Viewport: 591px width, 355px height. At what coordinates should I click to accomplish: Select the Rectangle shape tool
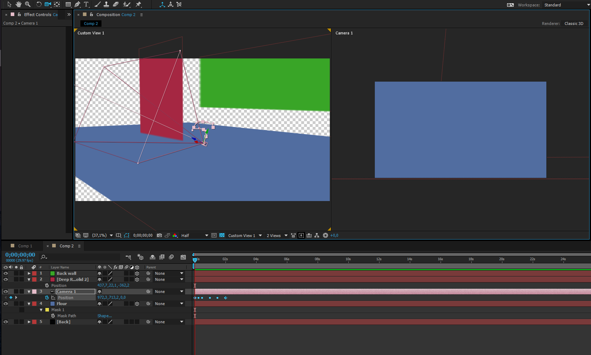point(68,4)
